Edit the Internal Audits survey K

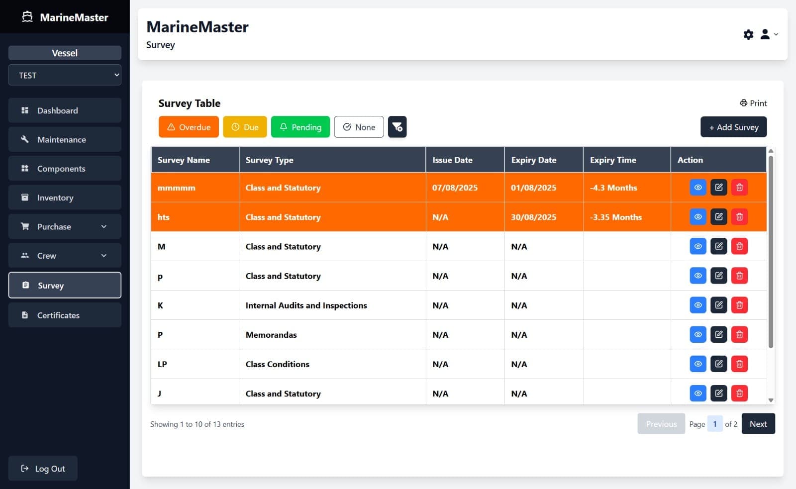[718, 305]
